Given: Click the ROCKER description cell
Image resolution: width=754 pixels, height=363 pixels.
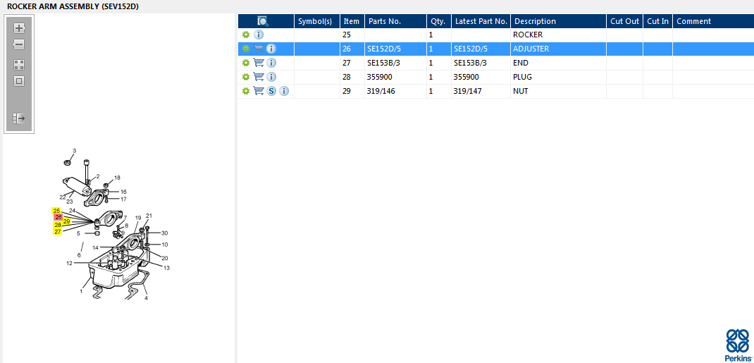Looking at the screenshot, I should tap(558, 35).
